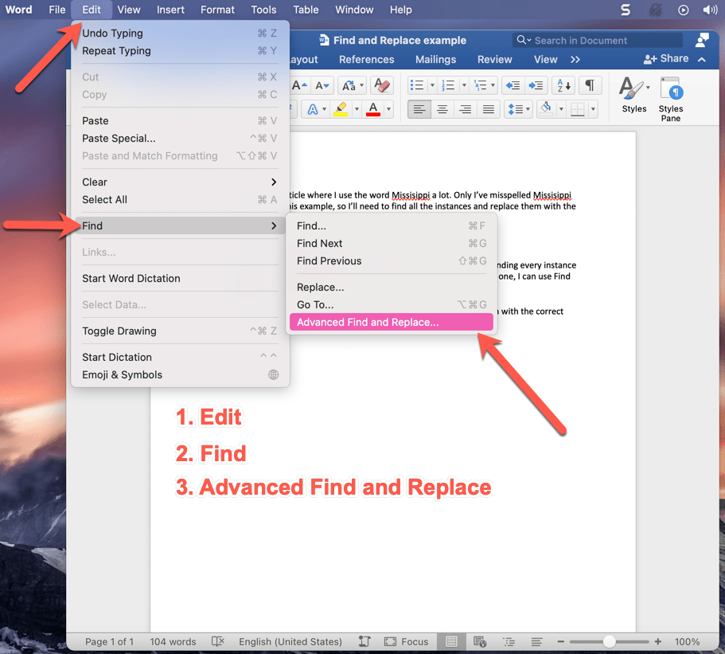Open the Mailings ribbon tab
Viewport: 725px width, 654px height.
tap(435, 60)
